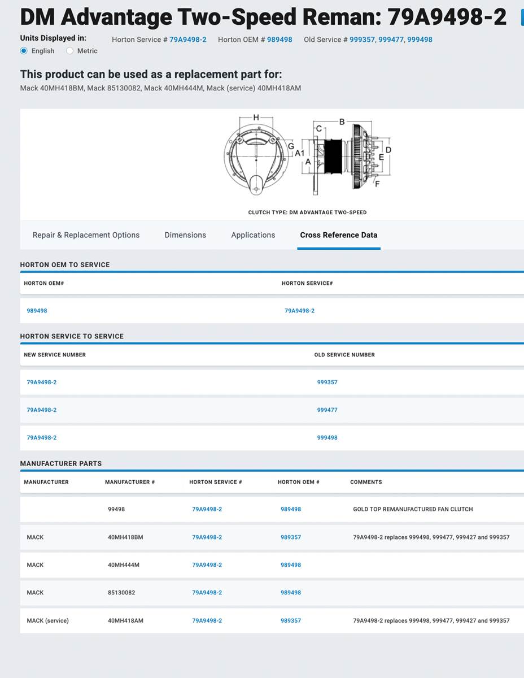Open 989498 in Horton OEM to Service table
Viewport: 524px width, 678px height.
click(x=37, y=311)
